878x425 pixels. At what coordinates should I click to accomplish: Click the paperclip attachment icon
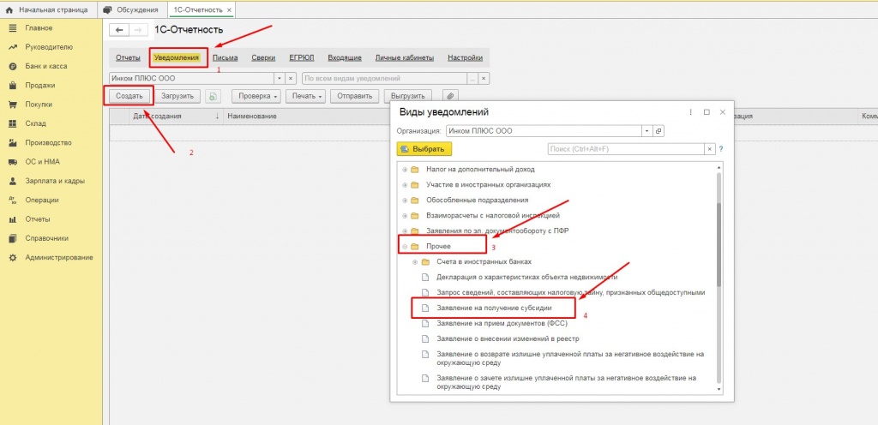(x=449, y=96)
